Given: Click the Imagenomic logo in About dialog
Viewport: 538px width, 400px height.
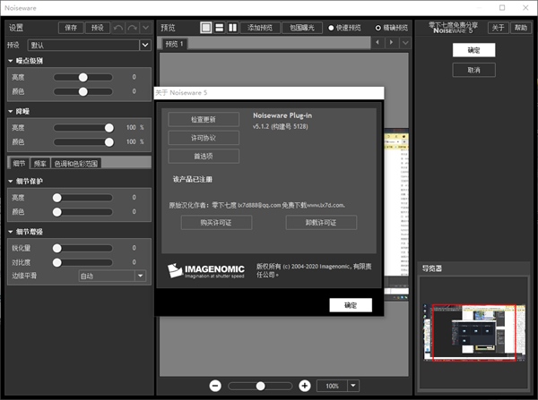Looking at the screenshot, I should click(x=206, y=270).
